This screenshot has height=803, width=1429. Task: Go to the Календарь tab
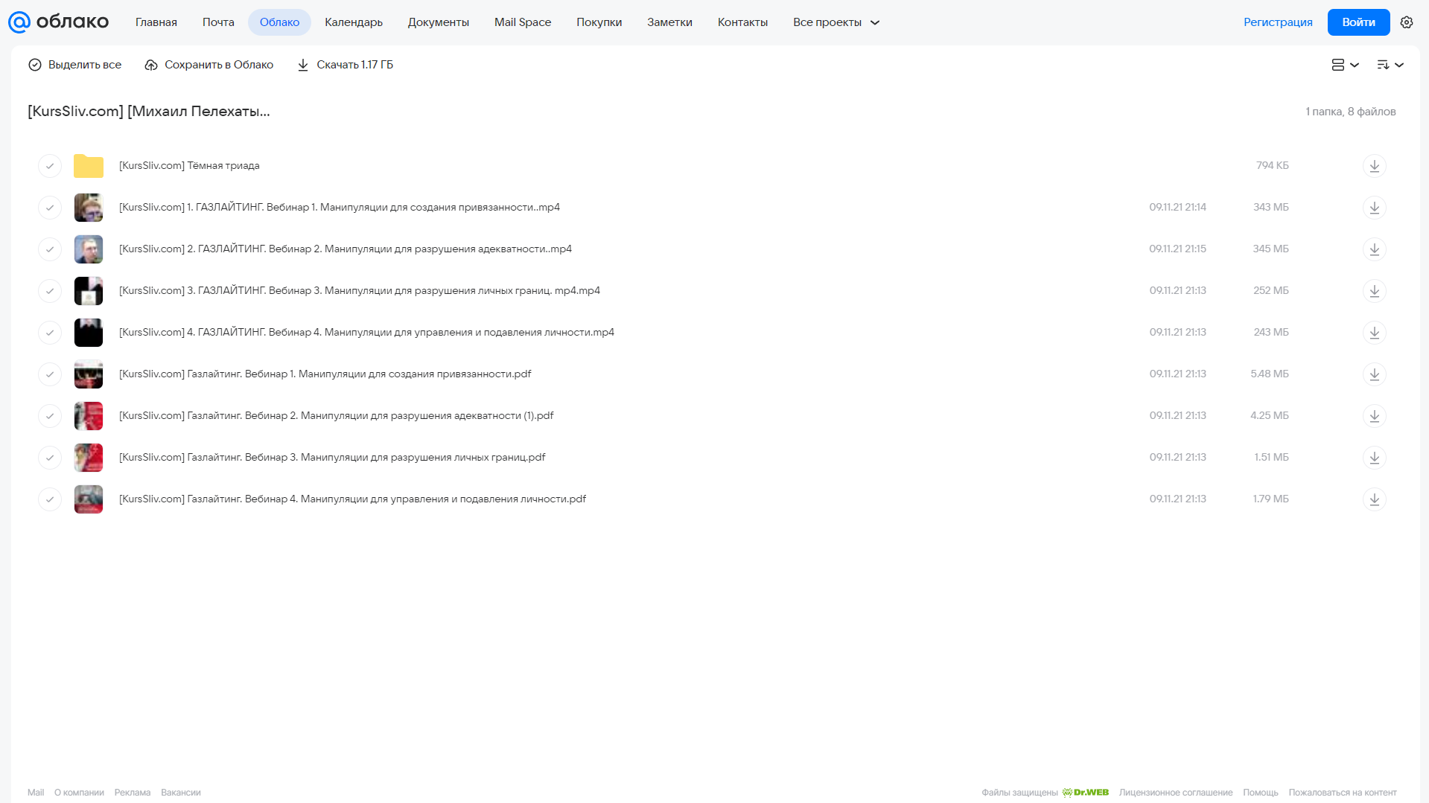pos(354,22)
